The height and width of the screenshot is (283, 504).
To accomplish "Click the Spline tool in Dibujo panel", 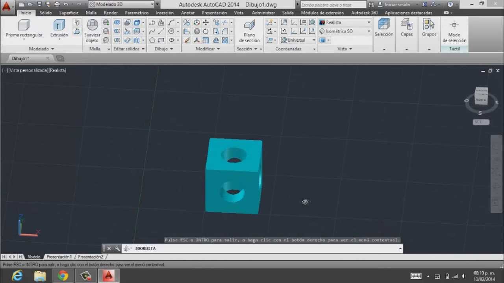I will coord(152,31).
